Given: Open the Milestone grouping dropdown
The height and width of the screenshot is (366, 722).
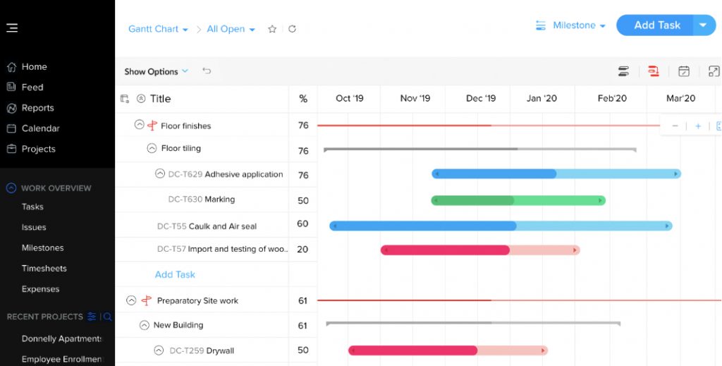Looking at the screenshot, I should [x=571, y=25].
